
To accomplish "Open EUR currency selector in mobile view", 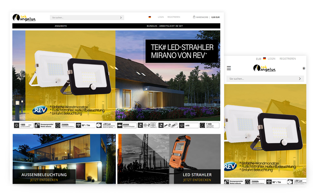I will click(259, 59).
